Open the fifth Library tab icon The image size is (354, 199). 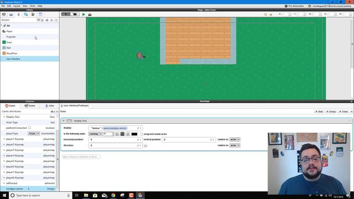(x=33, y=14)
